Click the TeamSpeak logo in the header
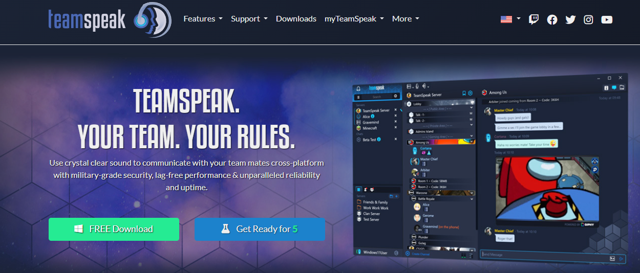This screenshot has height=273, width=640. (110, 19)
